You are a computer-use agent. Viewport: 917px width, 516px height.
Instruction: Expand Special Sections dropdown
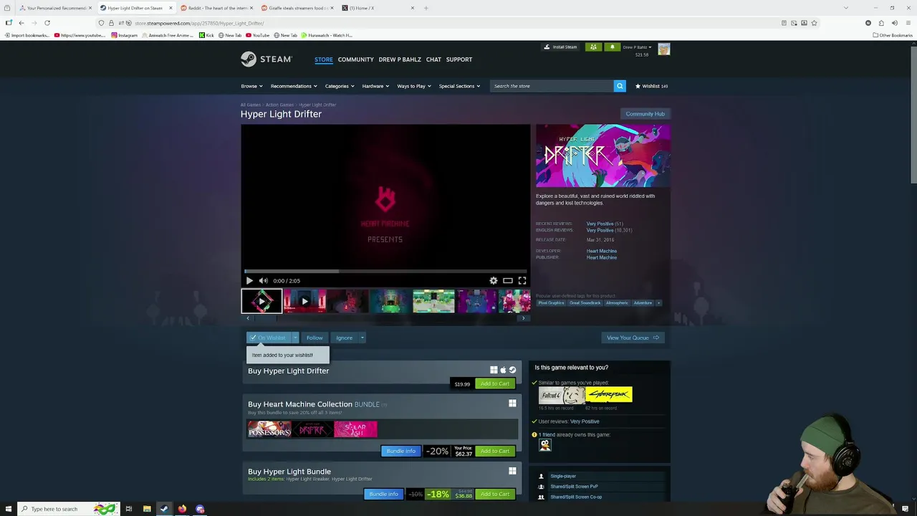click(459, 86)
